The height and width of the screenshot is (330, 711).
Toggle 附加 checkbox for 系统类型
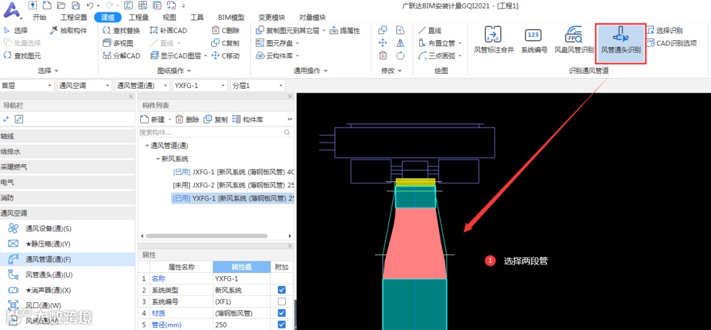tap(282, 290)
